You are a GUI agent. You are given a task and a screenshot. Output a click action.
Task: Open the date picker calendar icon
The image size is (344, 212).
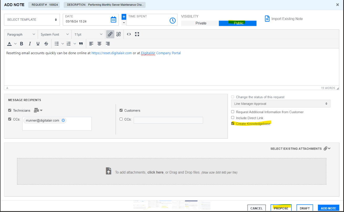tap(113, 19)
